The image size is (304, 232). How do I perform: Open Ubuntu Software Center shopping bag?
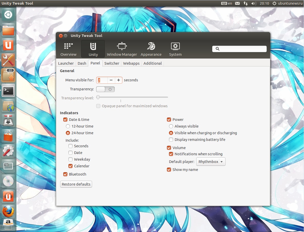8,136
